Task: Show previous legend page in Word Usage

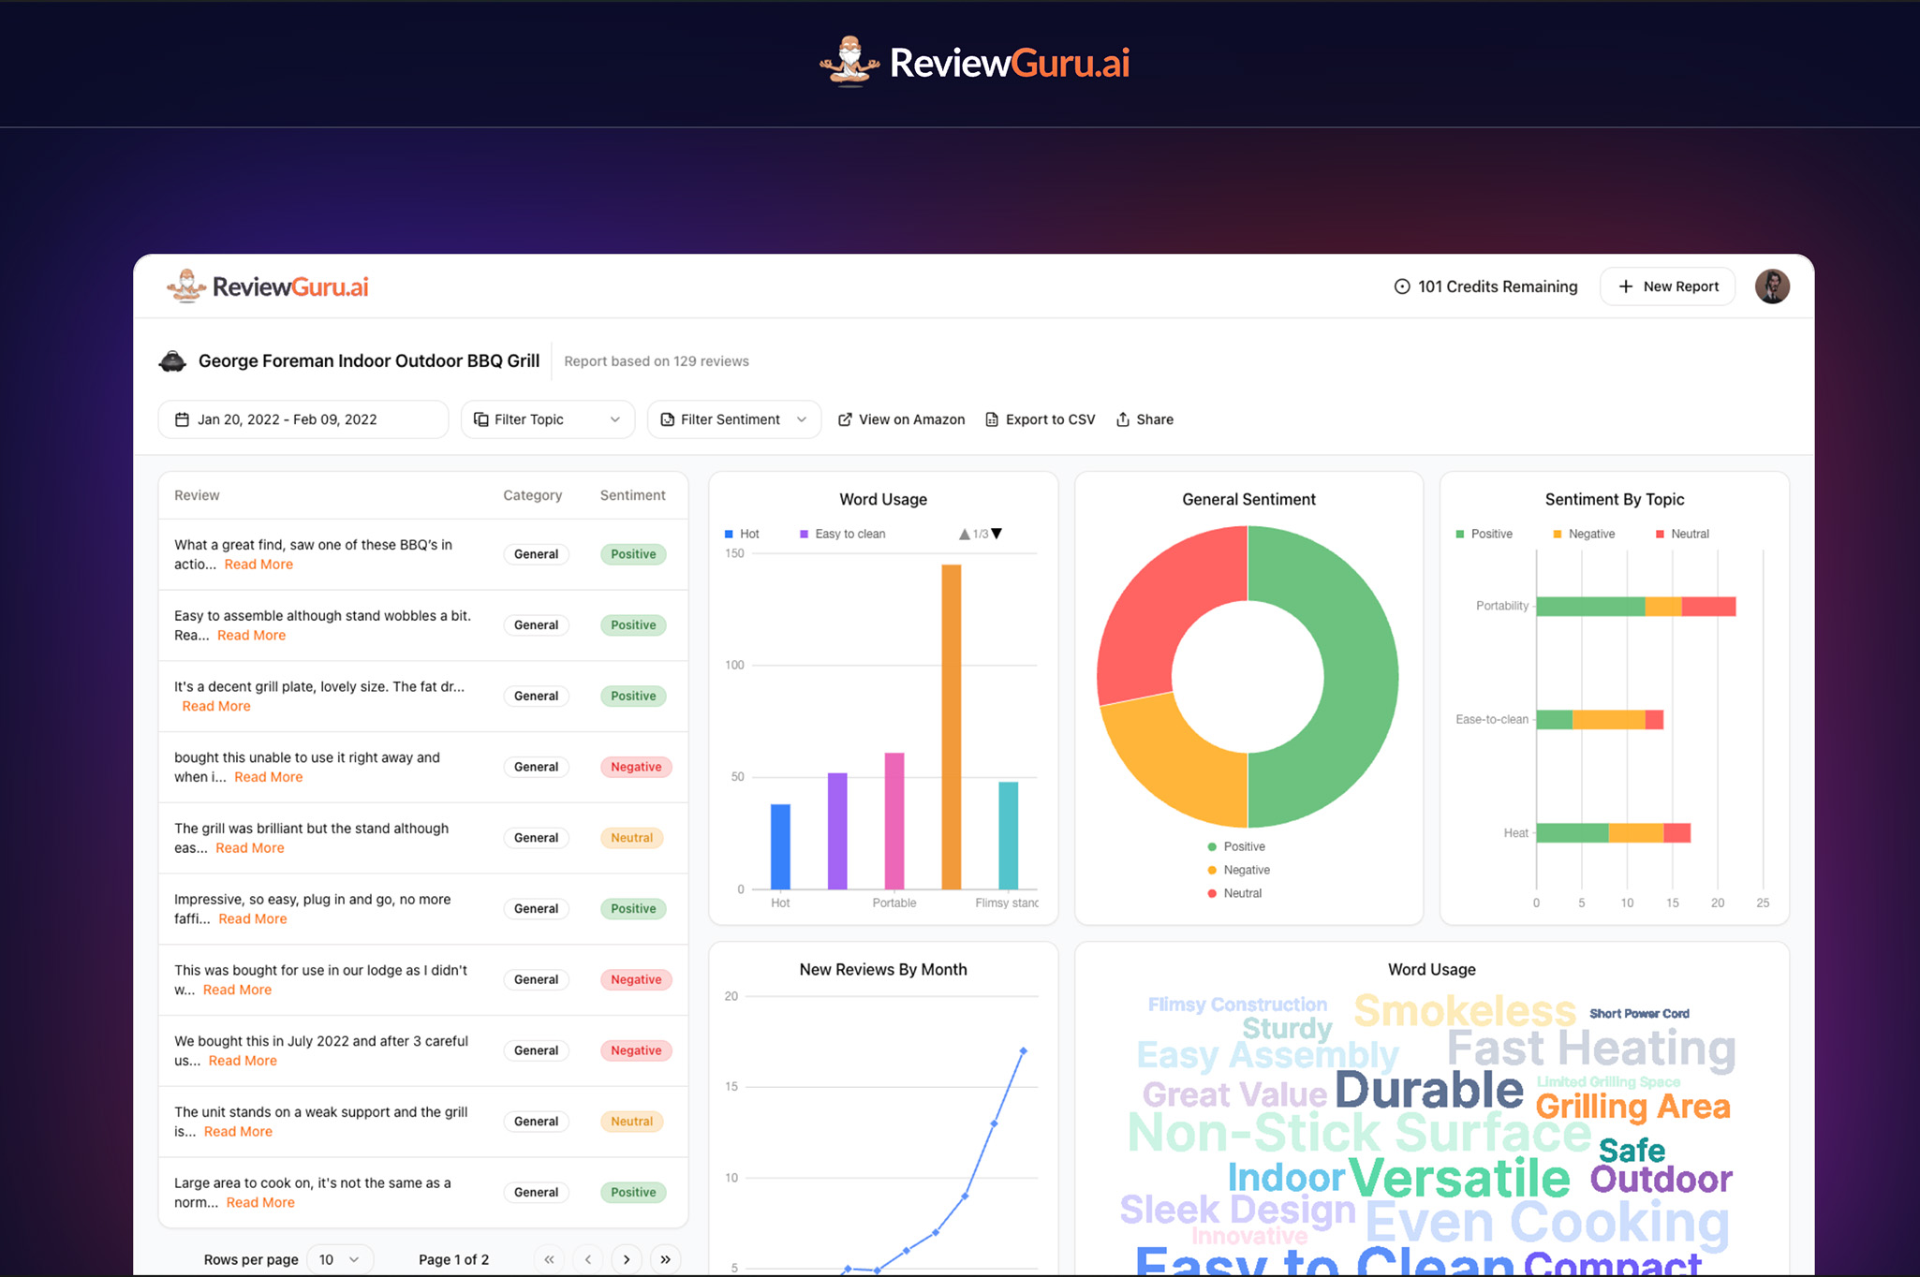Action: [965, 534]
